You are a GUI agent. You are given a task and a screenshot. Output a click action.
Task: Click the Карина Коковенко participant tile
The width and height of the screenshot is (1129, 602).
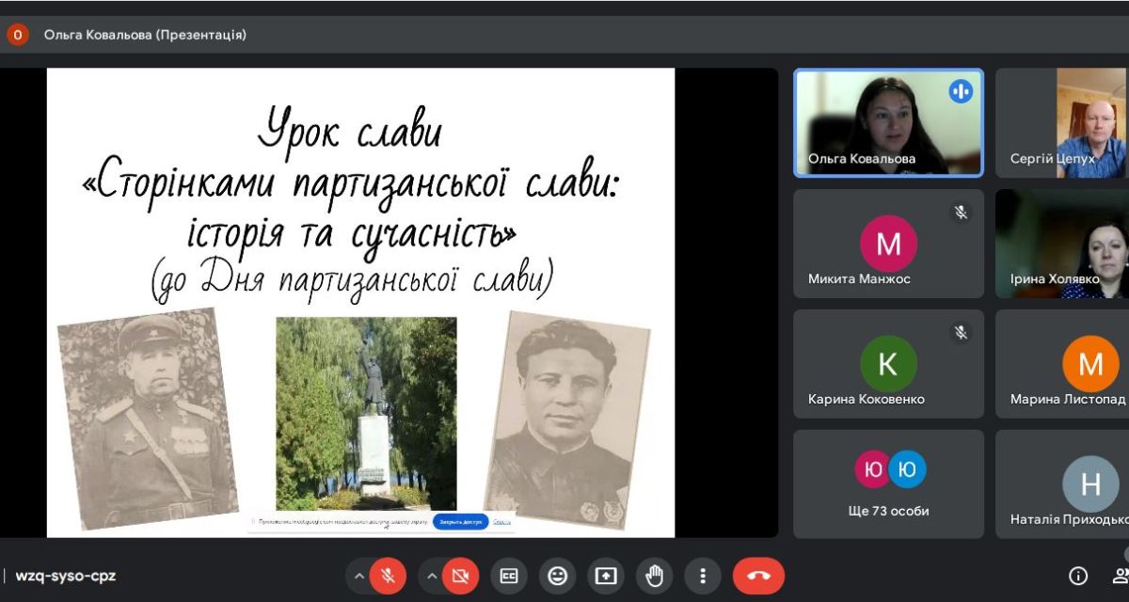(x=888, y=364)
